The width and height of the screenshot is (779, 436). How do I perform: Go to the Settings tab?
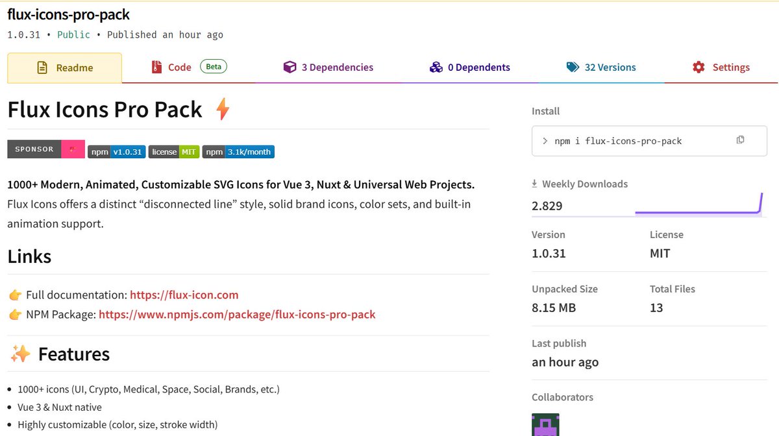click(x=721, y=67)
